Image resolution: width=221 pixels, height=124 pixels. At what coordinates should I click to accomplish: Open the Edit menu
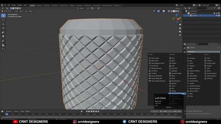[x=9, y=5]
